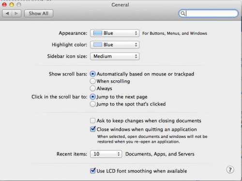
Task: Click 'Documents, Apps, and Servers' text
Action: [160, 154]
